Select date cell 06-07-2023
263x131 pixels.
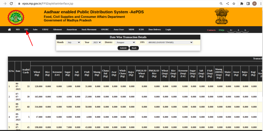click(x=18, y=86)
